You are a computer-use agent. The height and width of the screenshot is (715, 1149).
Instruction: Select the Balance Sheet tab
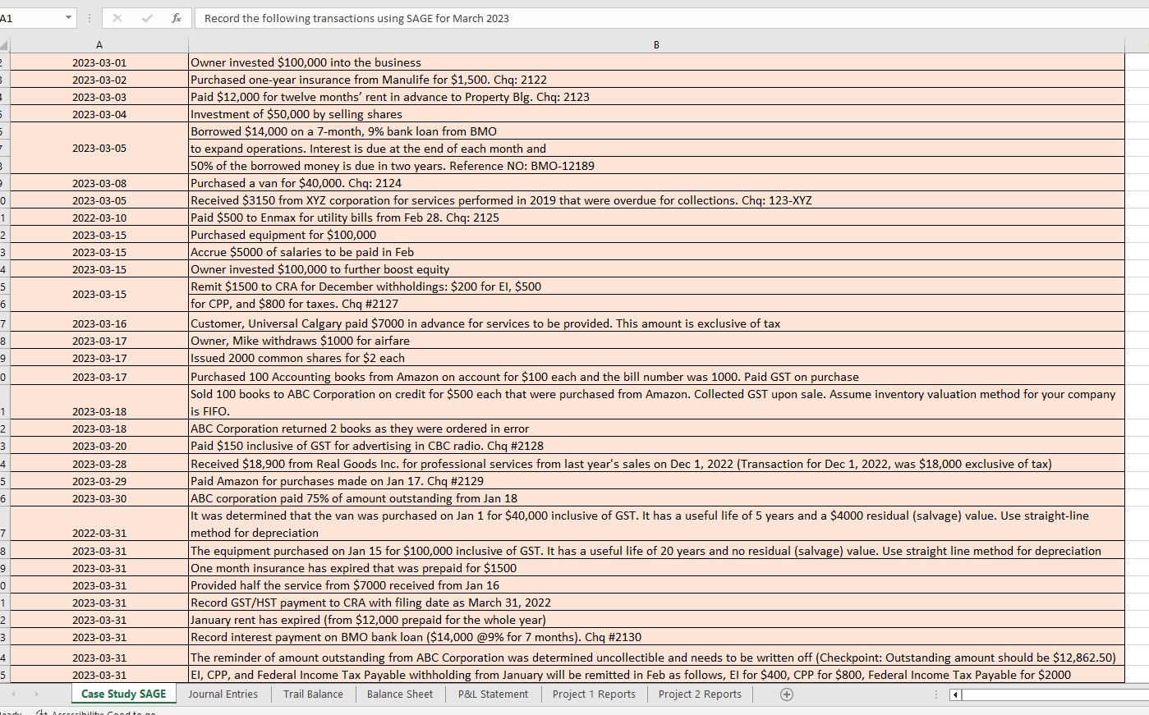pos(400,694)
